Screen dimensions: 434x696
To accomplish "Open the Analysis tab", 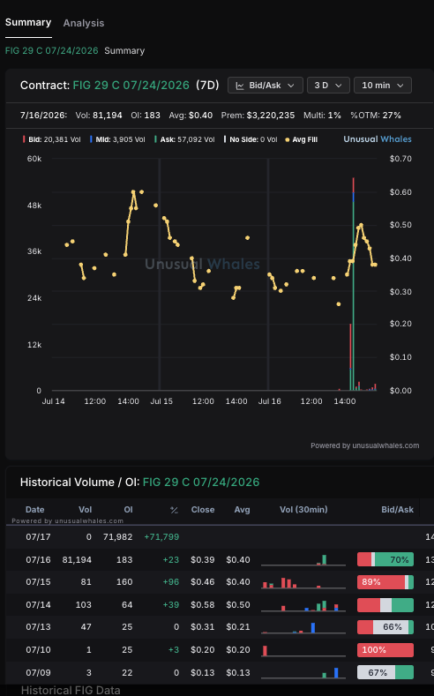I will 84,23.
